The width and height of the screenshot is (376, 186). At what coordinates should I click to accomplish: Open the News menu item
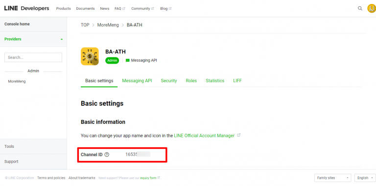click(105, 8)
